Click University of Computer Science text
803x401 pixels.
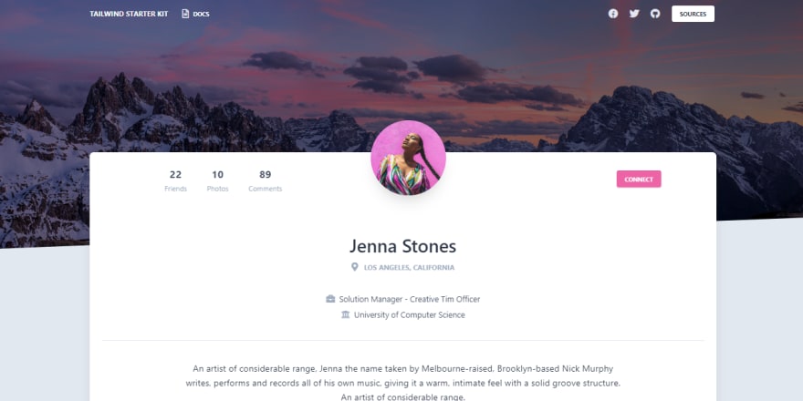(x=410, y=315)
